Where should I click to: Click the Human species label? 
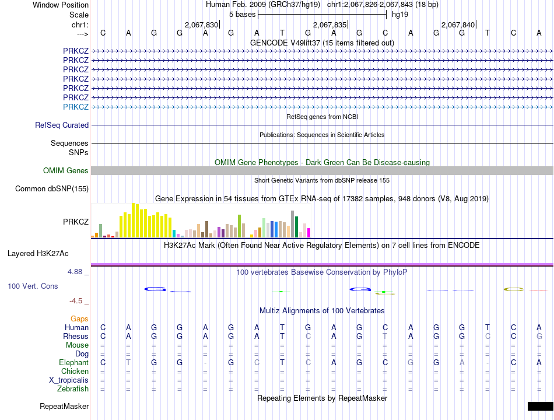[76, 327]
